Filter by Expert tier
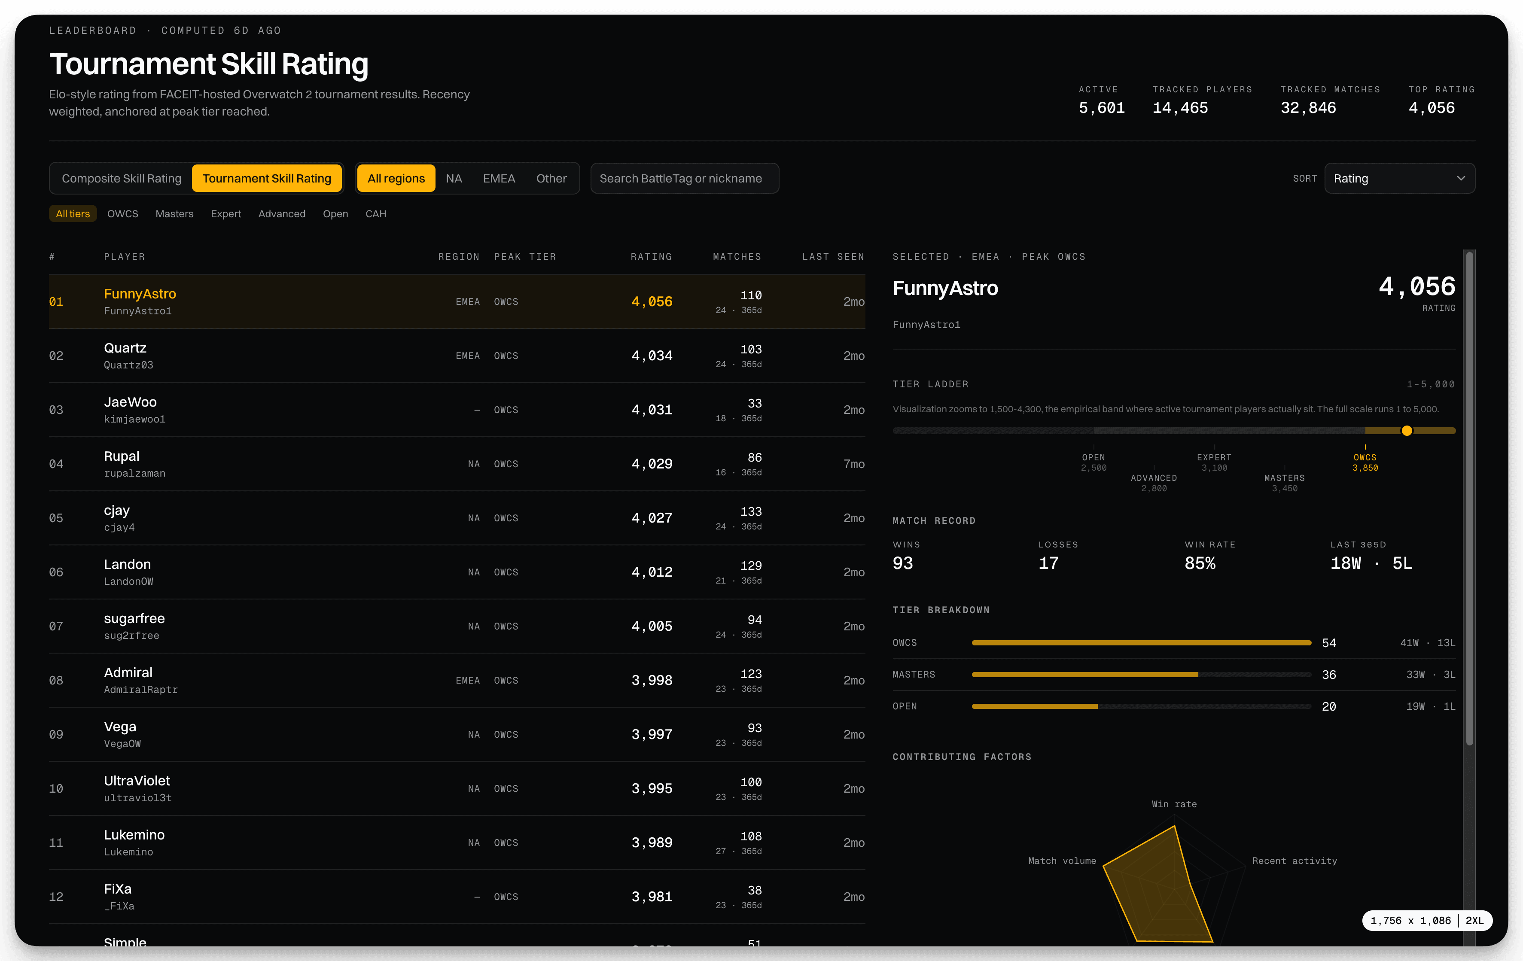Viewport: 1523px width, 961px height. [226, 214]
